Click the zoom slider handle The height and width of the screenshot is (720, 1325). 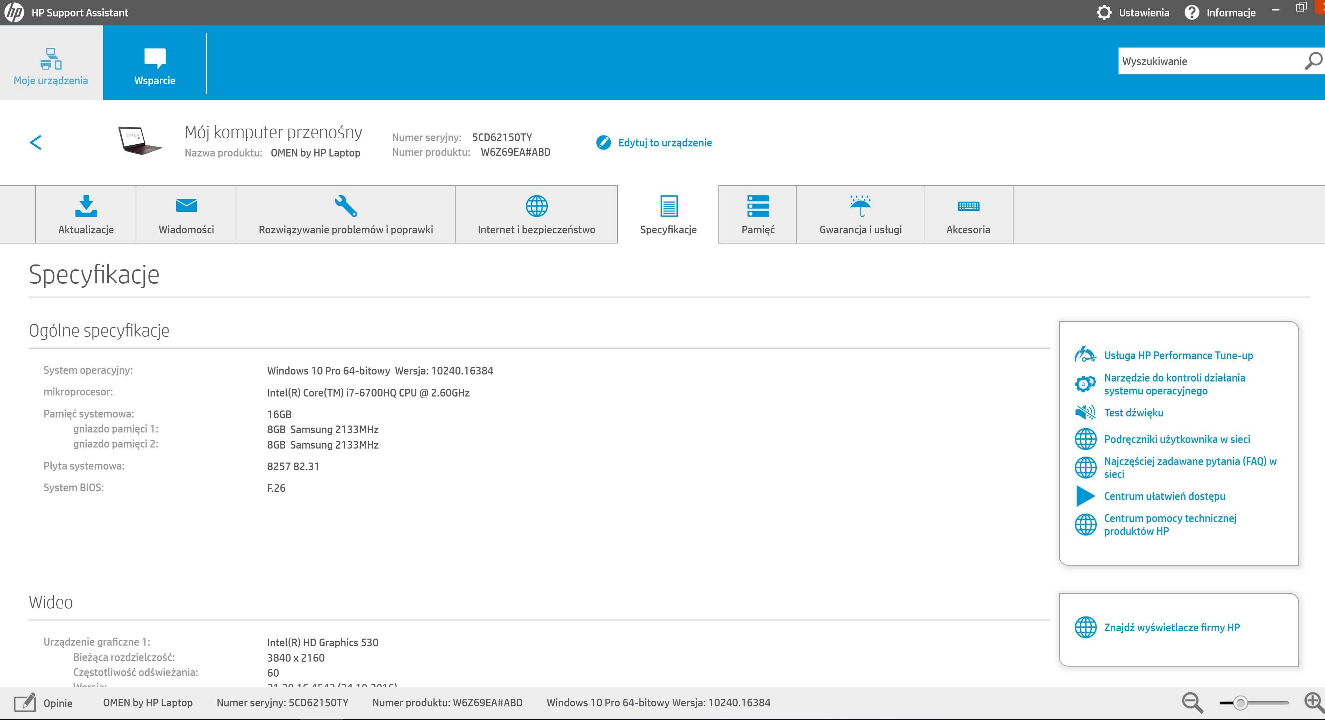1240,703
